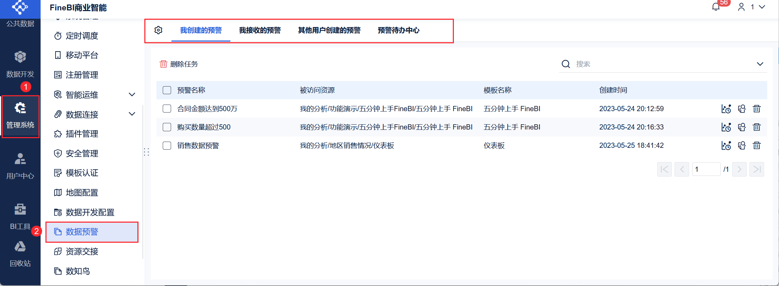Click the 被访问资源 column header

(317, 90)
